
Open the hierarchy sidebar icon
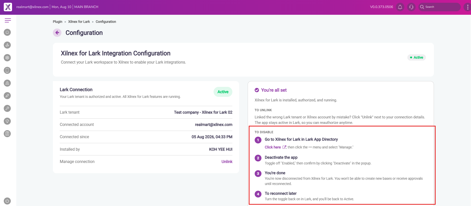[7, 83]
